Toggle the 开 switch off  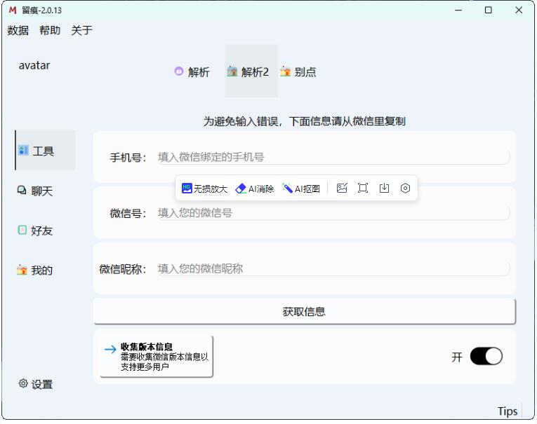(x=486, y=356)
